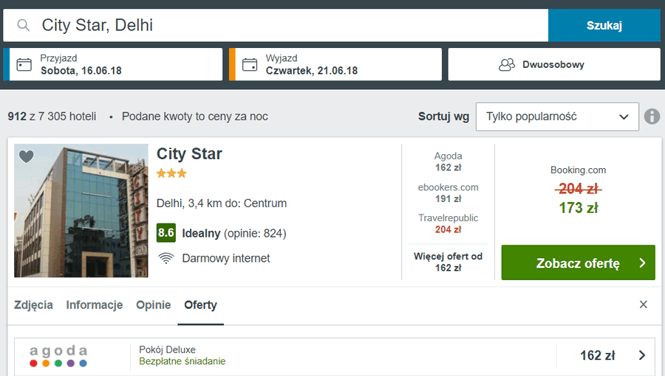Click the departure calendar icon
The height and width of the screenshot is (376, 665).
point(250,65)
